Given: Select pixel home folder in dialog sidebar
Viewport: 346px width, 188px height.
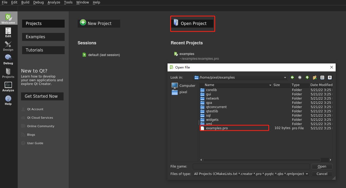Looking at the screenshot, I should (180, 92).
